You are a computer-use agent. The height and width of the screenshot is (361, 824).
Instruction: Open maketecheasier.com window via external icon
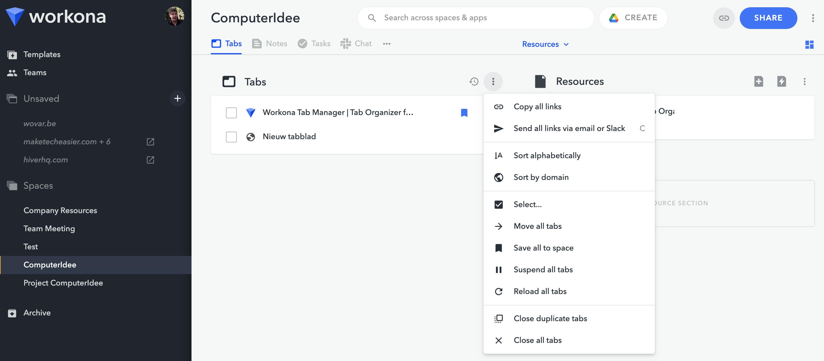pyautogui.click(x=150, y=142)
